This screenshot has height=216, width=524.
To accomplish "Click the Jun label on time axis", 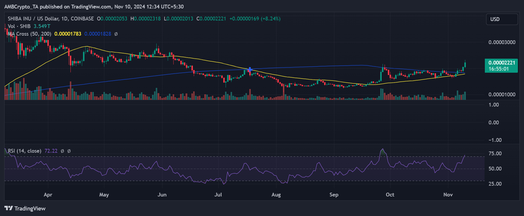I will (162, 195).
